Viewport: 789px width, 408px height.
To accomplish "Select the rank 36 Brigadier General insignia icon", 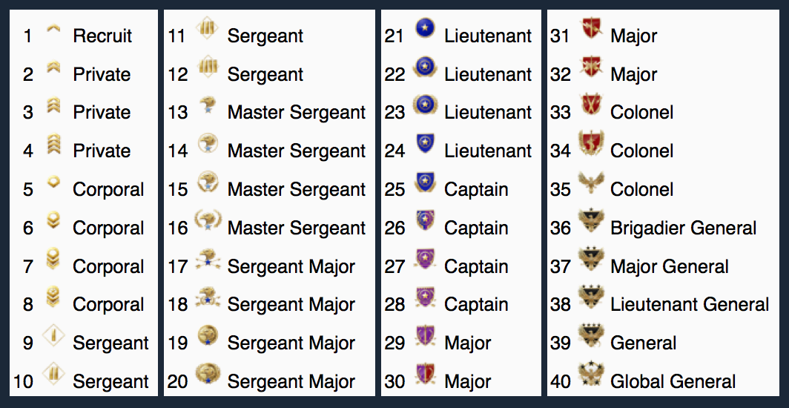I will [x=591, y=221].
